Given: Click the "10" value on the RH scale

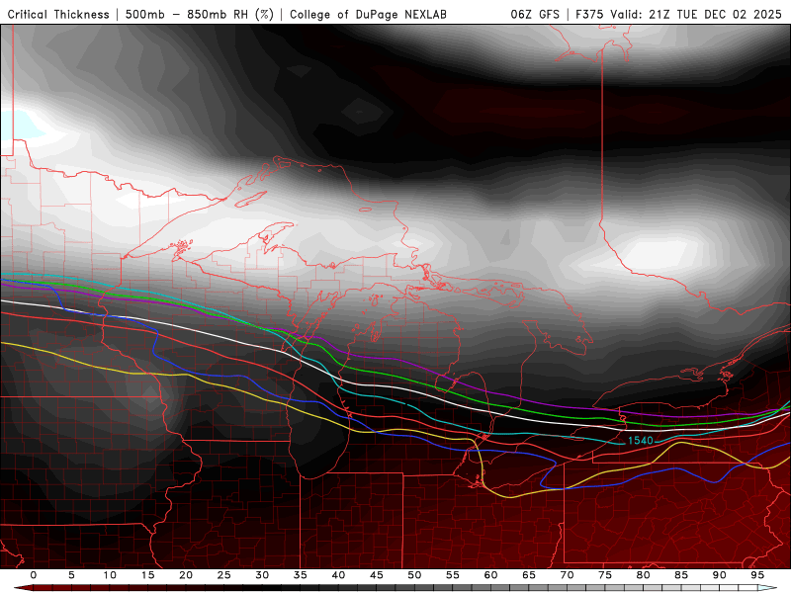Looking at the screenshot, I should point(110,575).
